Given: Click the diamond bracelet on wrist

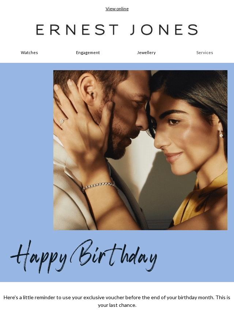Looking at the screenshot, I should click(x=100, y=186).
